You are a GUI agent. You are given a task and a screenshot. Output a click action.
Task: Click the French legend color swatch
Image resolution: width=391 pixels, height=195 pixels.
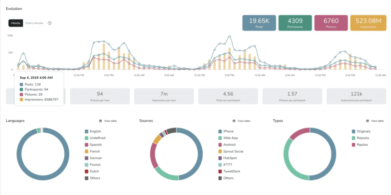coord(87,151)
